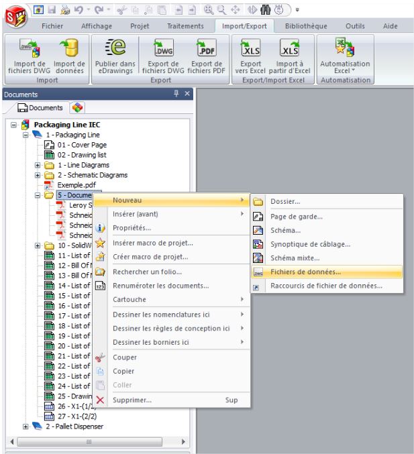Viewport: 414px width, 454px height.
Task: Open the components tab icon beside Documents tab
Action: pos(77,108)
